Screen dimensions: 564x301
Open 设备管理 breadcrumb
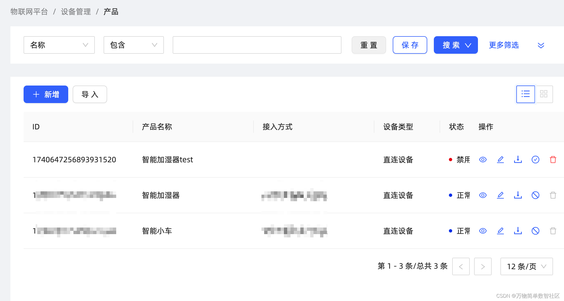click(x=76, y=12)
